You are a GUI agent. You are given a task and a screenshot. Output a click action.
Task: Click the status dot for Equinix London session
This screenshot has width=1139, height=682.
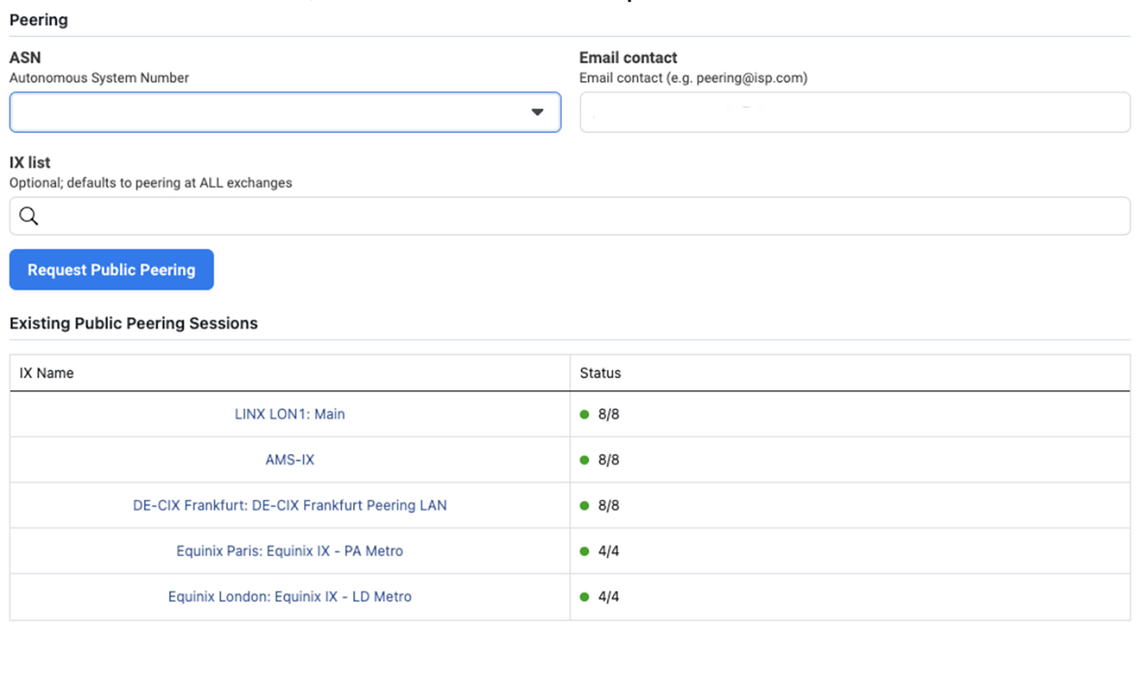(585, 597)
